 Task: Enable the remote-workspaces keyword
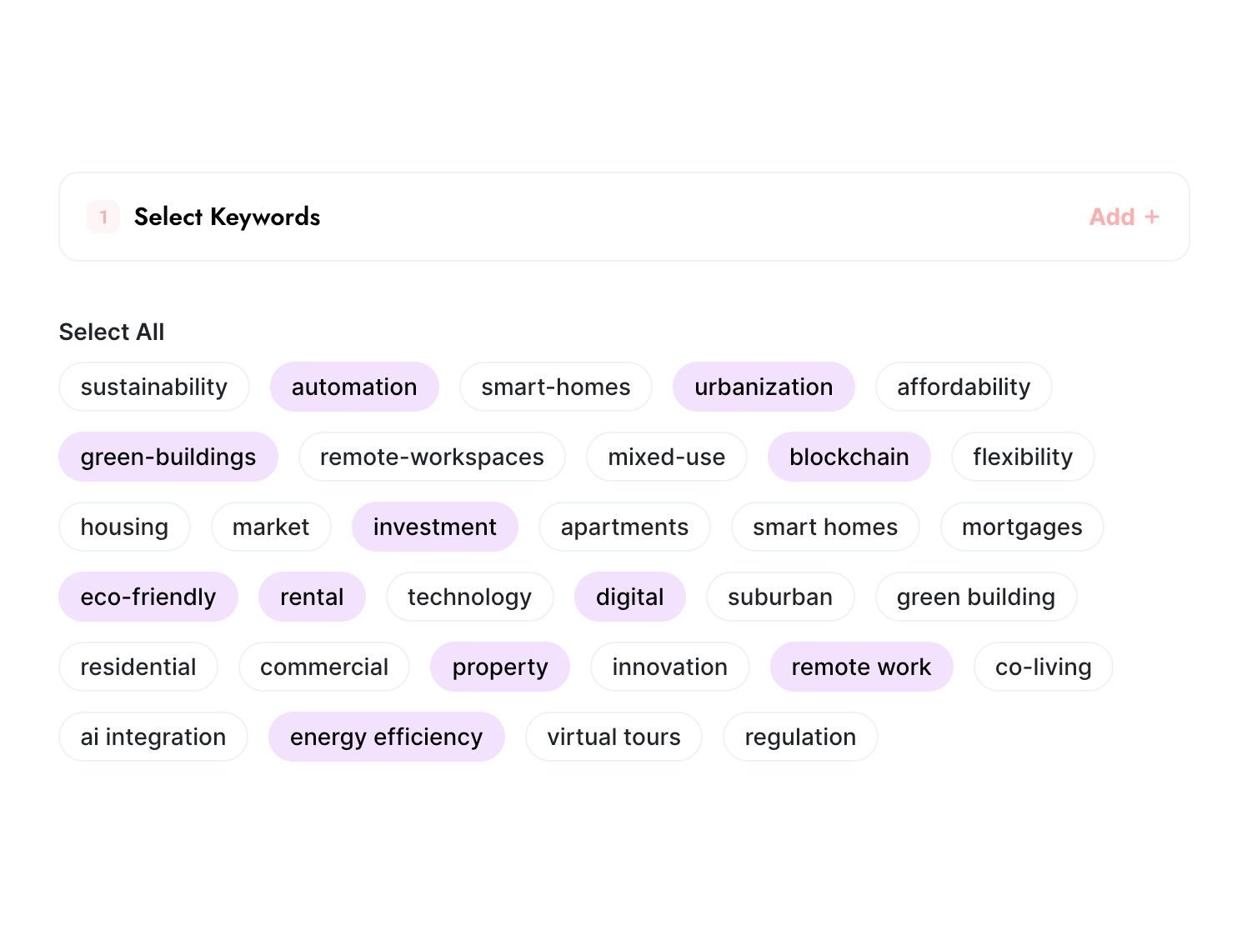pyautogui.click(x=432, y=457)
